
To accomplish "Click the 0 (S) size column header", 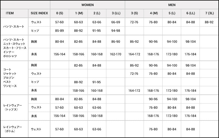I will (x=59, y=13).
